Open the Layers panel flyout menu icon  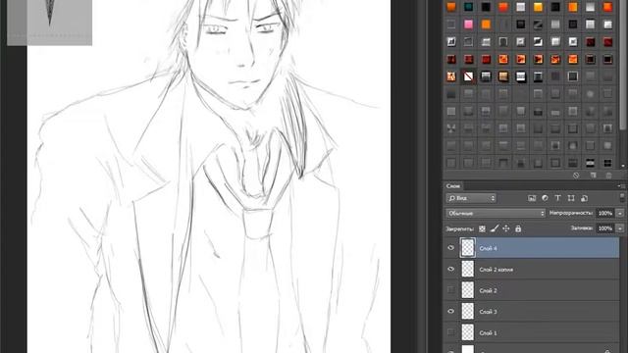(621, 186)
